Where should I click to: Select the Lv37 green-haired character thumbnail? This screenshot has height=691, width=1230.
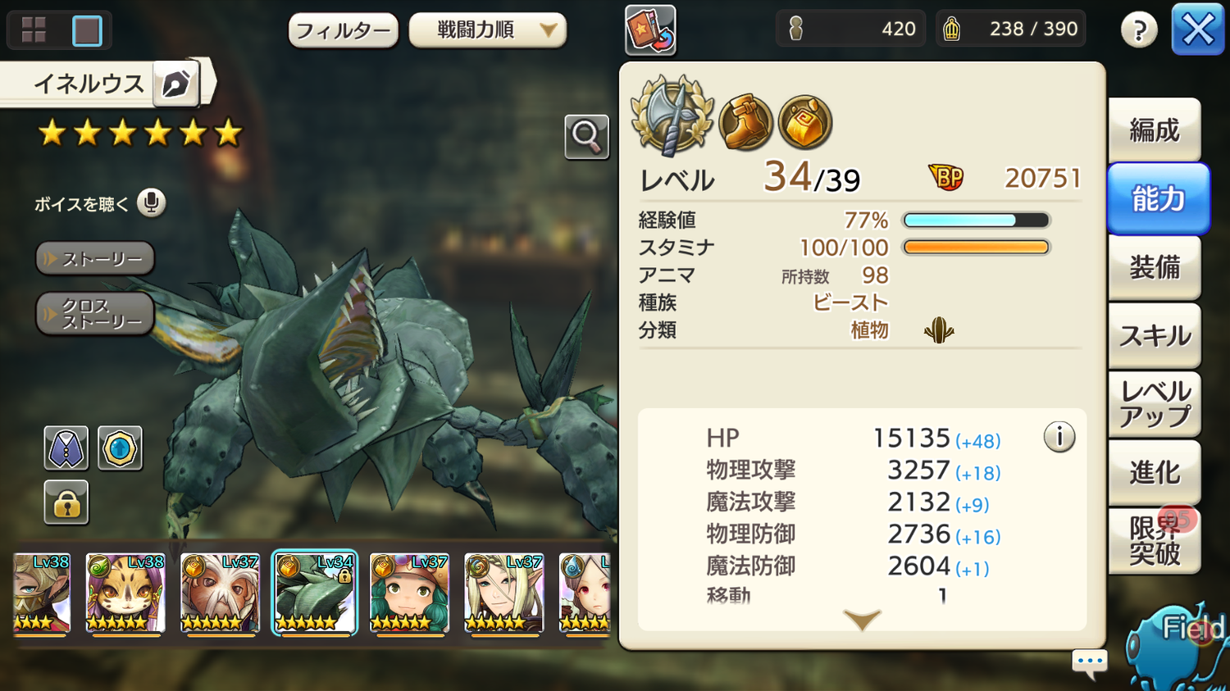coord(409,593)
